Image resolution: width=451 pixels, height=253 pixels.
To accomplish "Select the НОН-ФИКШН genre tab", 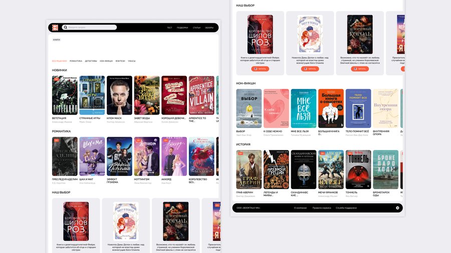I will (x=106, y=61).
